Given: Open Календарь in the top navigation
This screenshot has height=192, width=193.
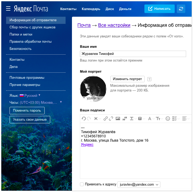Looking at the screenshot, I should pyautogui.click(x=91, y=9).
